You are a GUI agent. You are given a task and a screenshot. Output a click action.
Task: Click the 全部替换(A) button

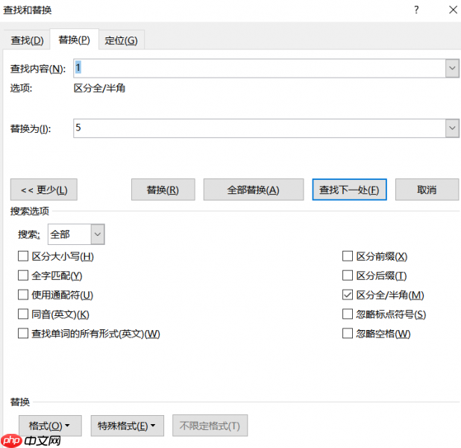pyautogui.click(x=254, y=190)
